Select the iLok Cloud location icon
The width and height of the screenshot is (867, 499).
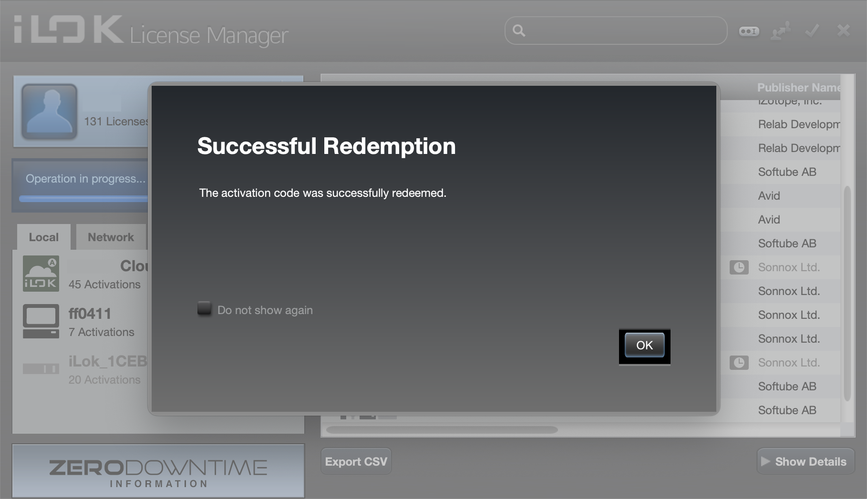point(41,274)
